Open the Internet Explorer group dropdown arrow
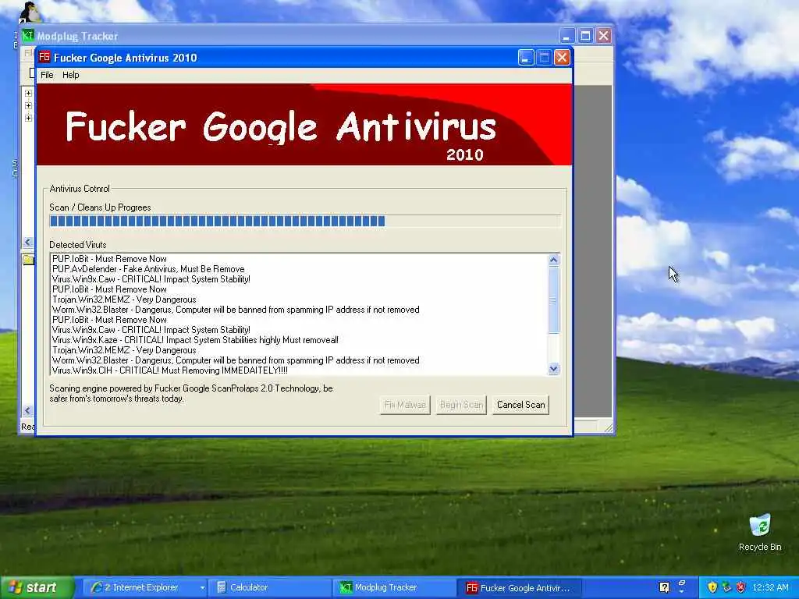Viewport: 799px width, 599px height. [x=202, y=588]
